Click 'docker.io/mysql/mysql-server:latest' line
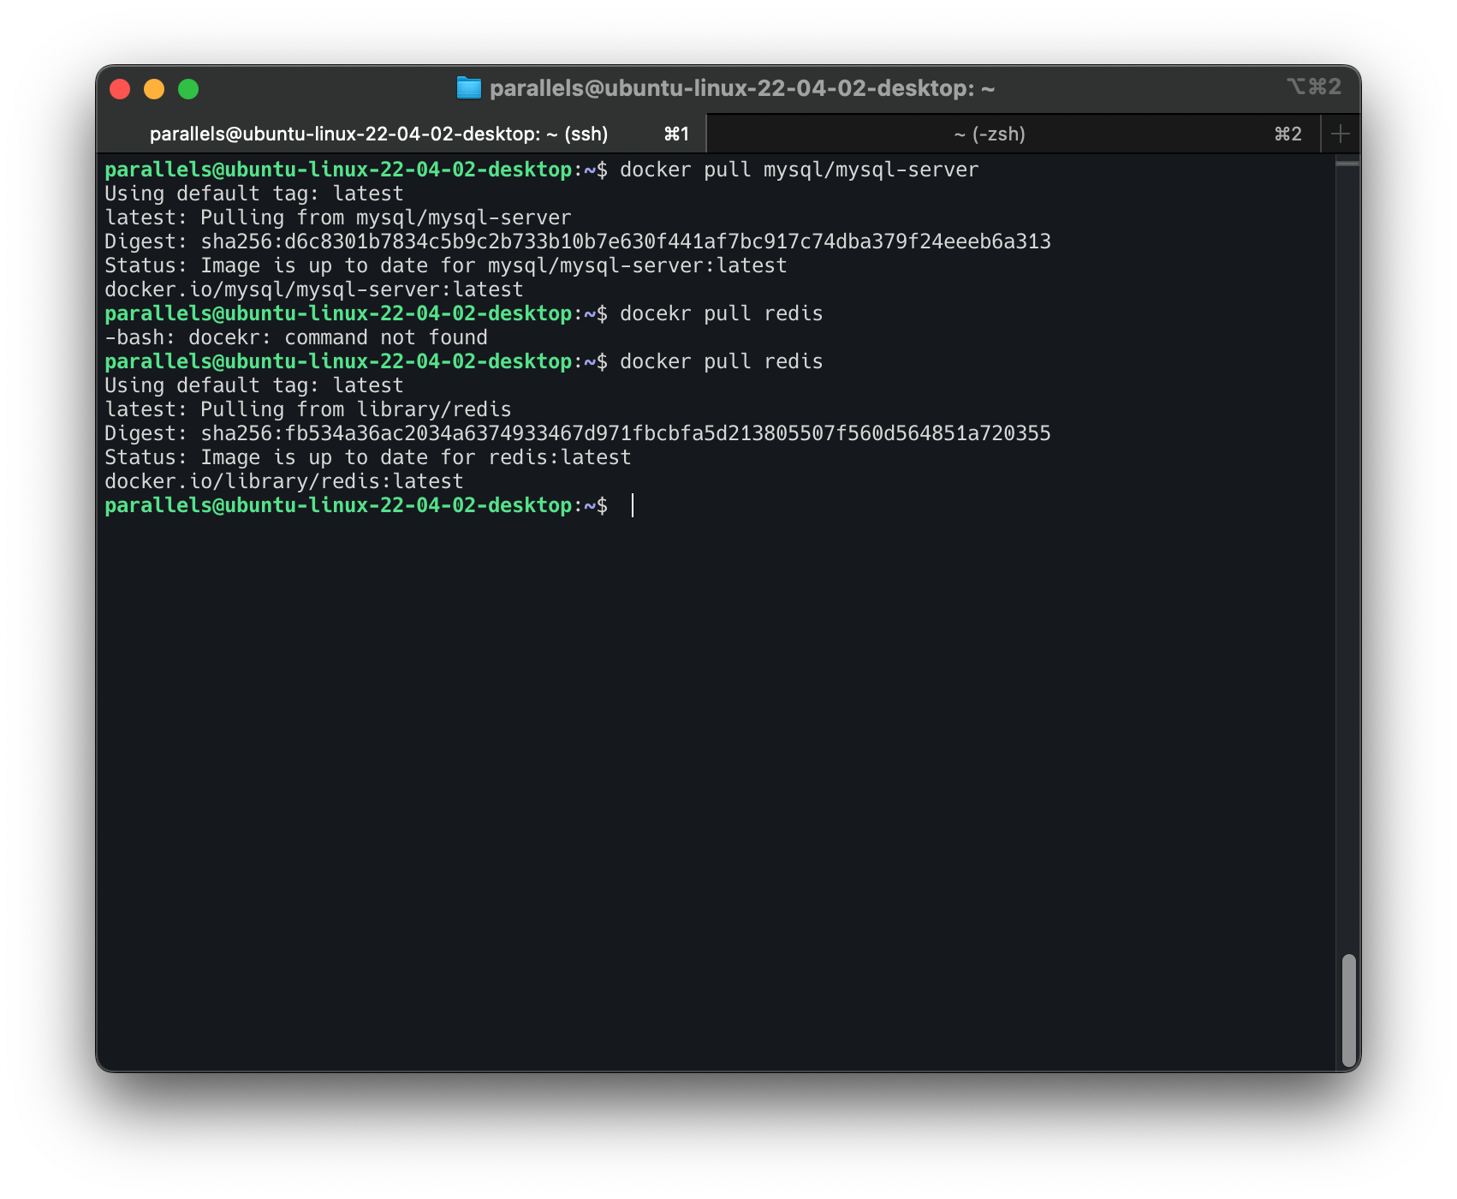The width and height of the screenshot is (1457, 1199). pos(313,289)
